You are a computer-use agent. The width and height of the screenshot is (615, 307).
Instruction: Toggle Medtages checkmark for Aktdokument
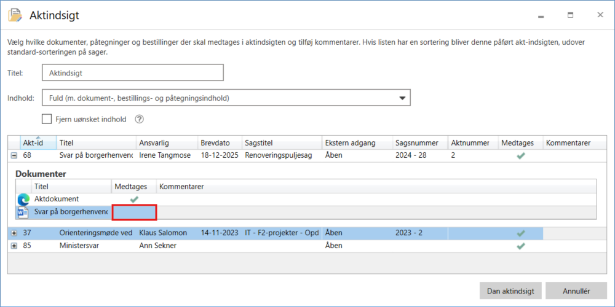(134, 200)
